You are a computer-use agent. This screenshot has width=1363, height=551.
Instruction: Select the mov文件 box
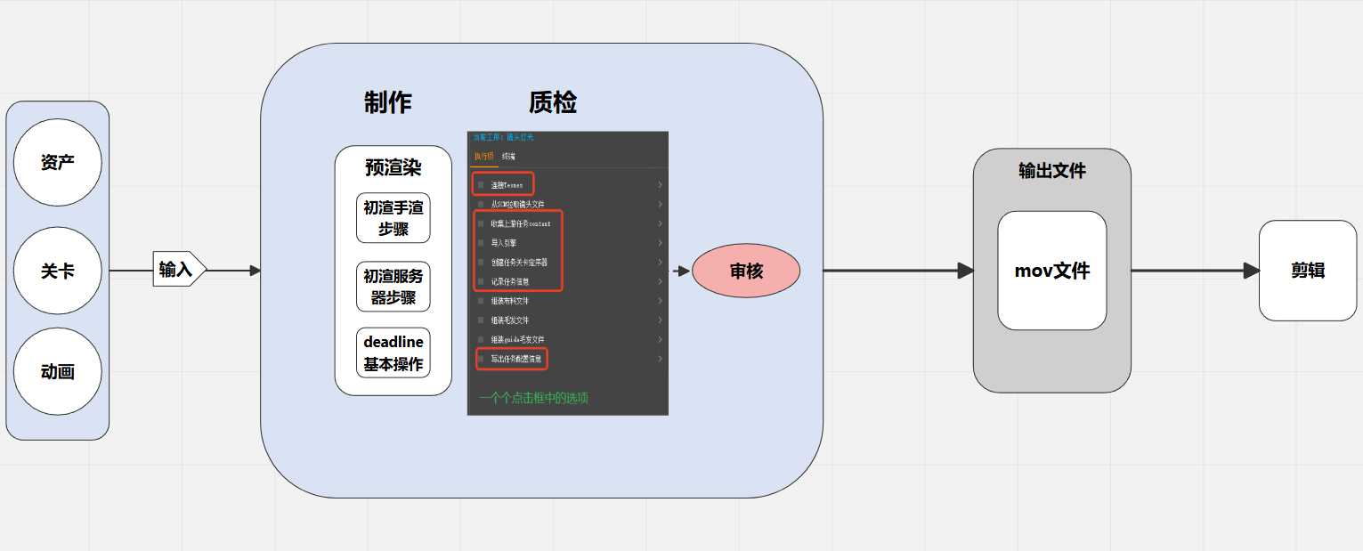(1052, 271)
